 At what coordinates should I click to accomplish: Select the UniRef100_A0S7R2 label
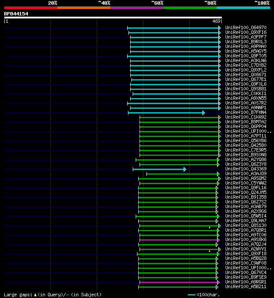point(246,103)
